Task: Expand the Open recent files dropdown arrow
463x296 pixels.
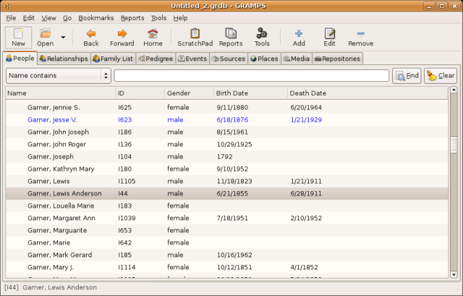Action: coord(64,37)
